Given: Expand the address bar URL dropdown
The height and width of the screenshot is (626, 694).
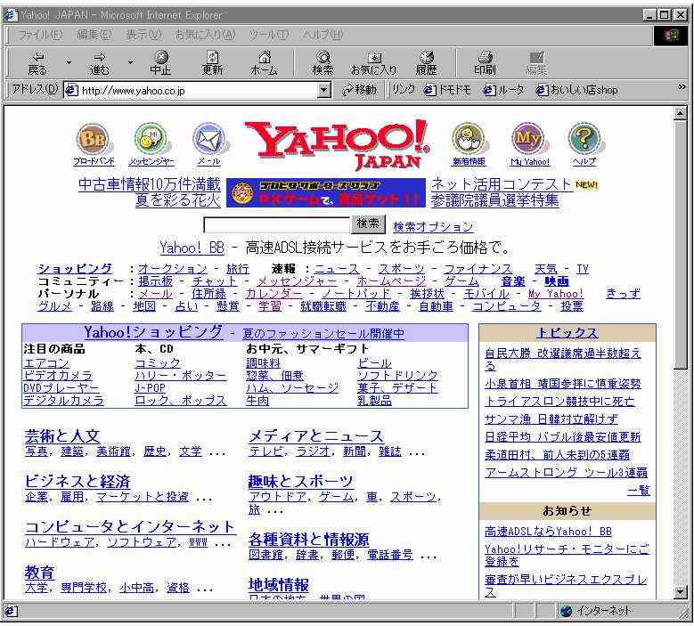Looking at the screenshot, I should point(324,90).
